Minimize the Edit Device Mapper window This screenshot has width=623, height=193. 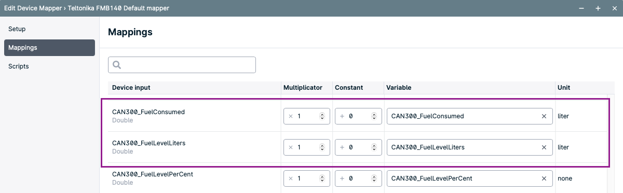581,8
